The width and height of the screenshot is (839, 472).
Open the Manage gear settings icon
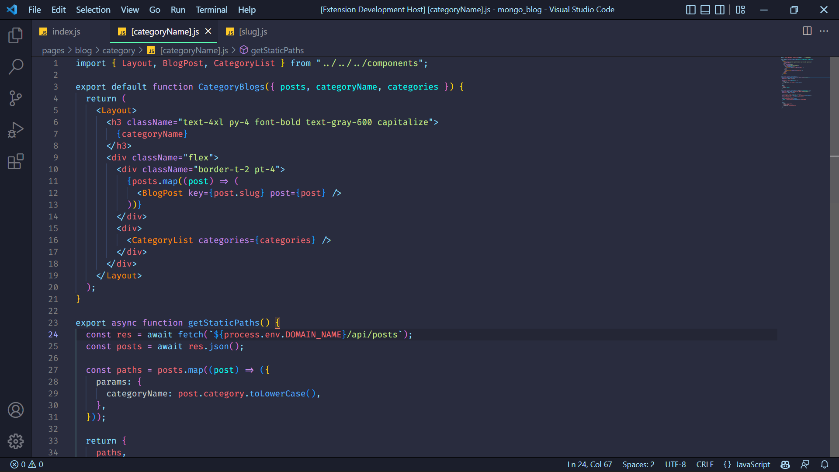coord(16,441)
